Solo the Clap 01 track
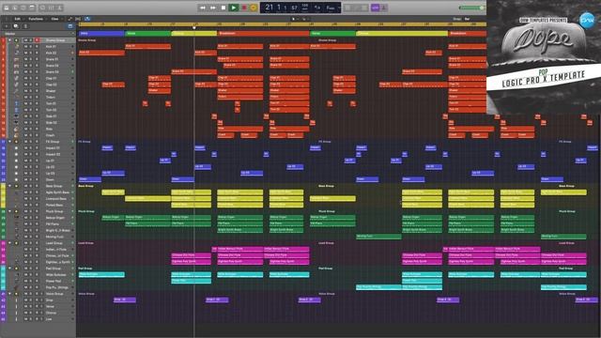The height and width of the screenshot is (338, 601). coord(31,79)
